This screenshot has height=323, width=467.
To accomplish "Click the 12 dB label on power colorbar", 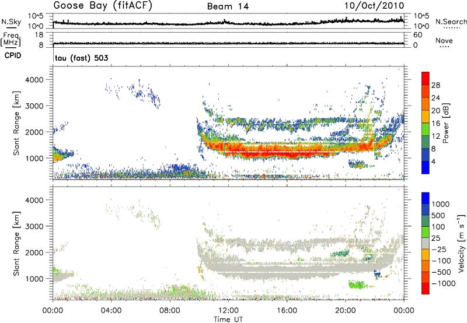I will pos(435,136).
